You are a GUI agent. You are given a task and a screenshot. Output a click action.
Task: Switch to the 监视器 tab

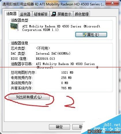click(25, 14)
